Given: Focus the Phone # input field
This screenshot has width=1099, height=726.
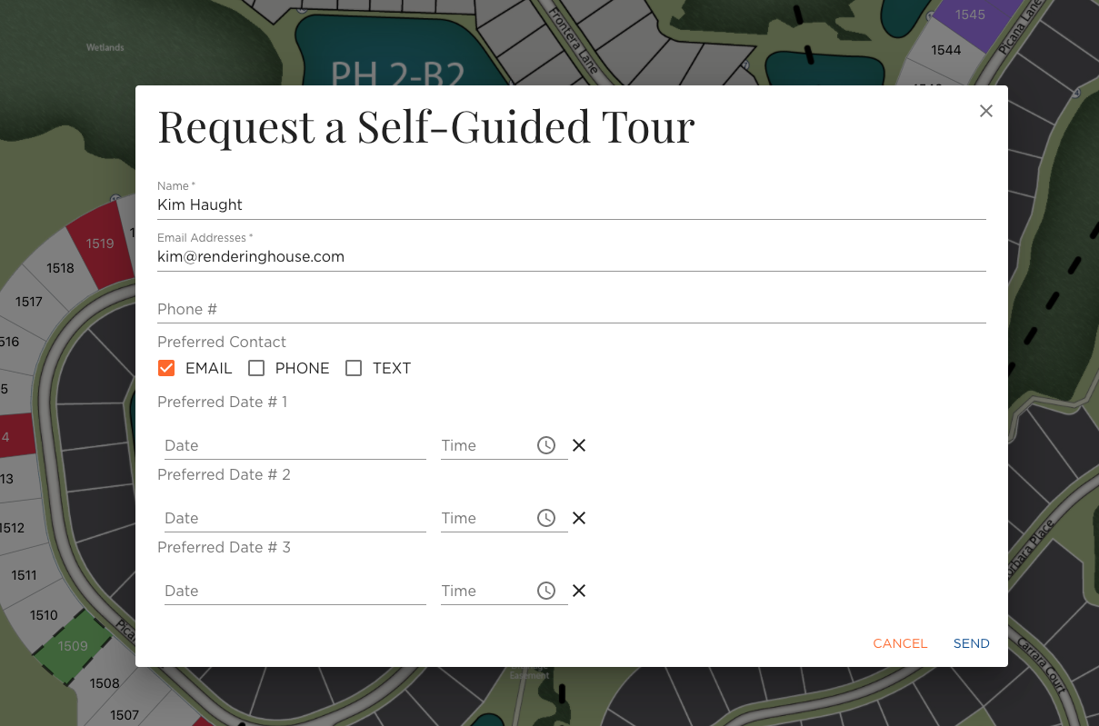Looking at the screenshot, I should [x=572, y=309].
